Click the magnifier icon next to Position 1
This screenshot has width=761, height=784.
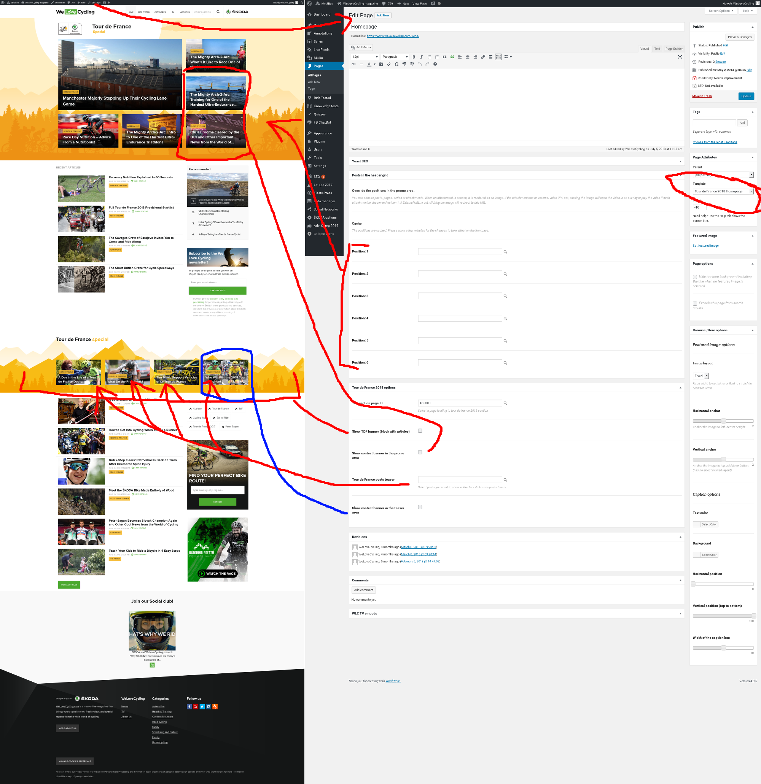tap(505, 252)
